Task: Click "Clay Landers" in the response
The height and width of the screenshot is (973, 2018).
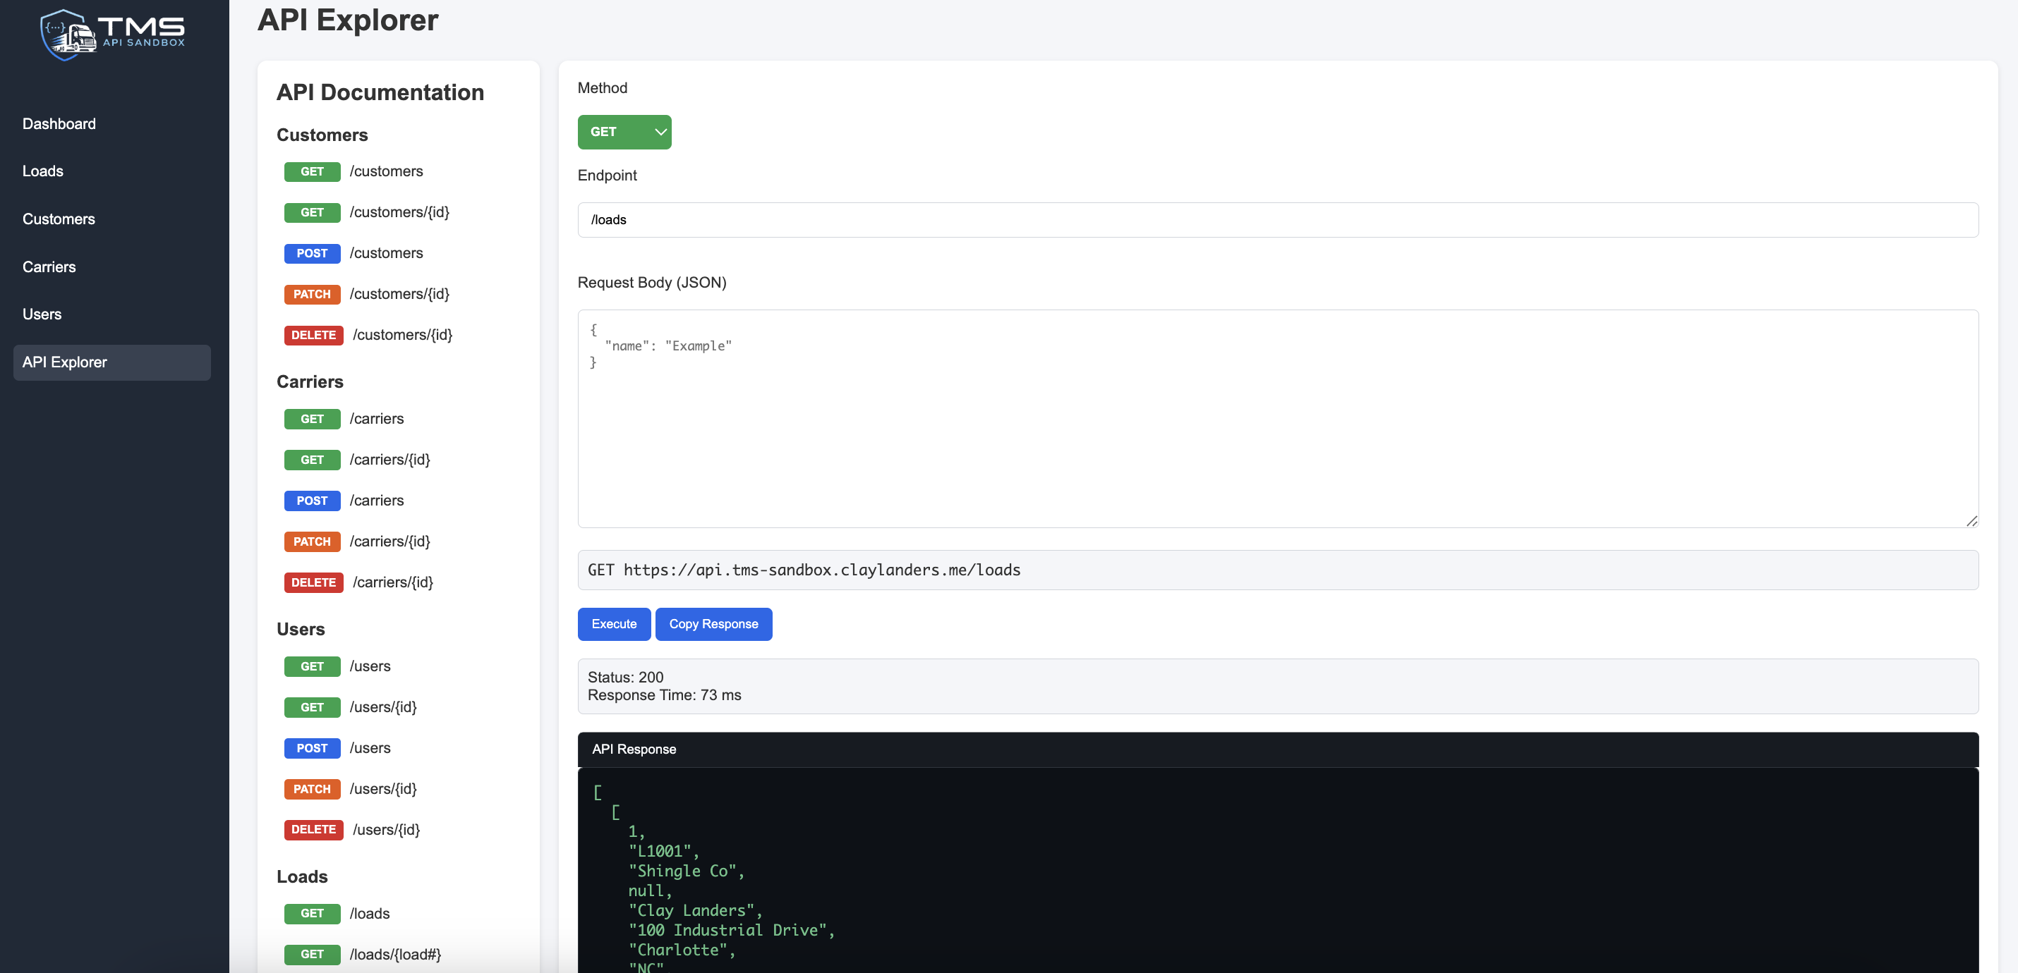Action: (691, 910)
